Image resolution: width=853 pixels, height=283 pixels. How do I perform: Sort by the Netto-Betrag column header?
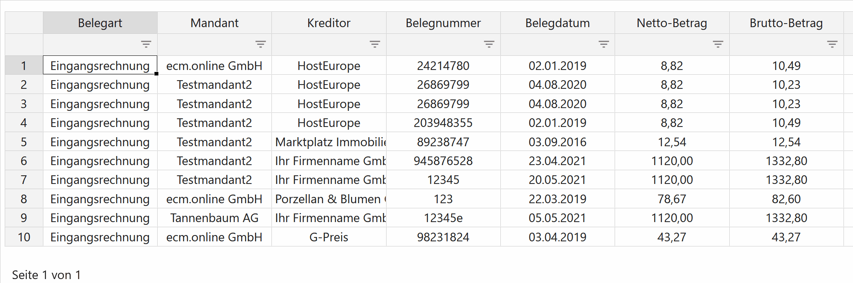pos(672,23)
